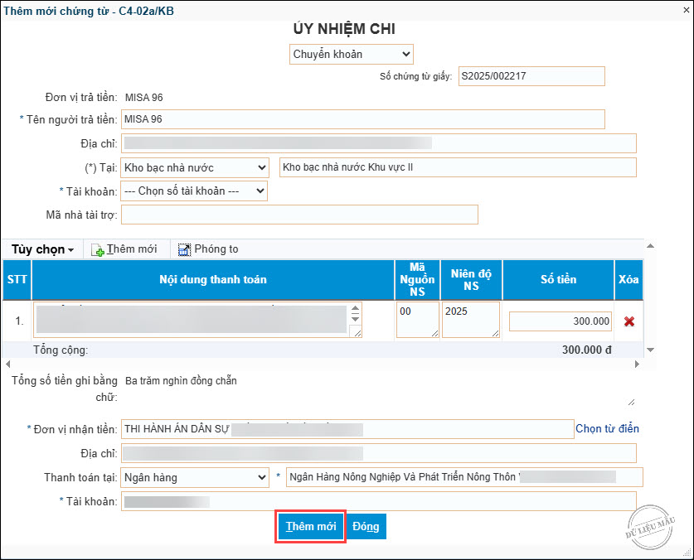Image resolution: width=694 pixels, height=560 pixels.
Task: Expand the Kho bạc nhà nước dropdown
Action: tap(194, 167)
